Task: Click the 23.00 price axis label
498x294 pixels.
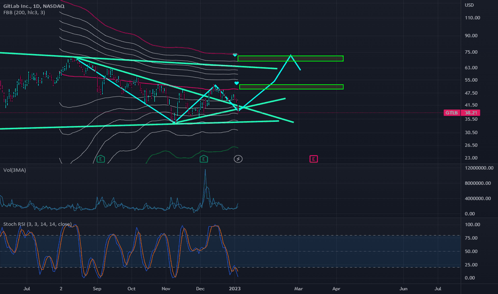Action: coord(471,158)
